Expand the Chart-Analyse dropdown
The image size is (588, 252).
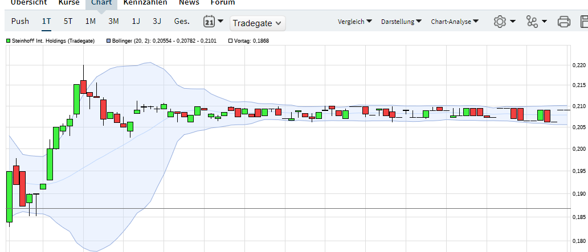coord(455,22)
